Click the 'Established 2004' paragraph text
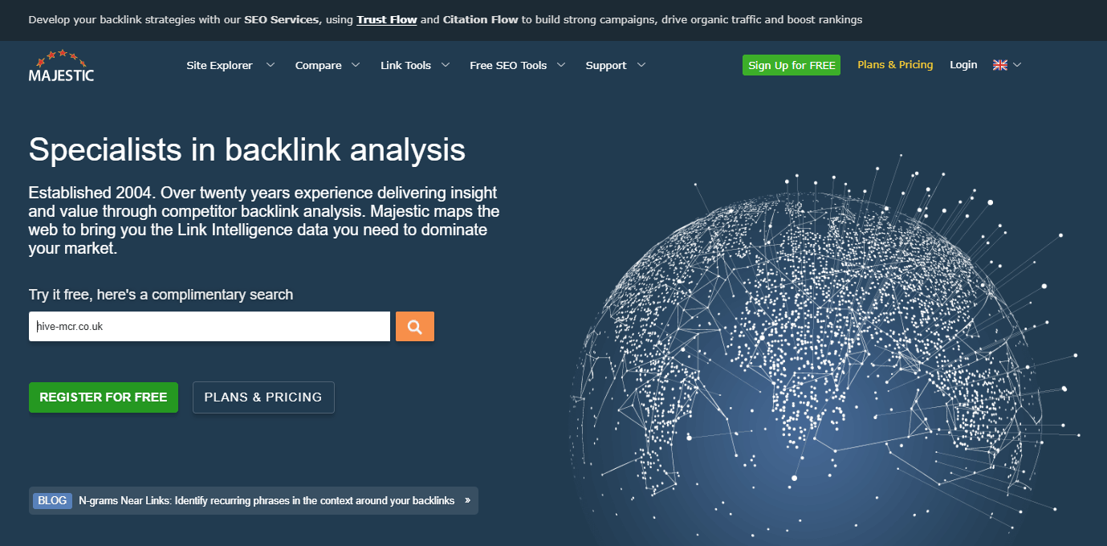The image size is (1107, 546). 264,221
